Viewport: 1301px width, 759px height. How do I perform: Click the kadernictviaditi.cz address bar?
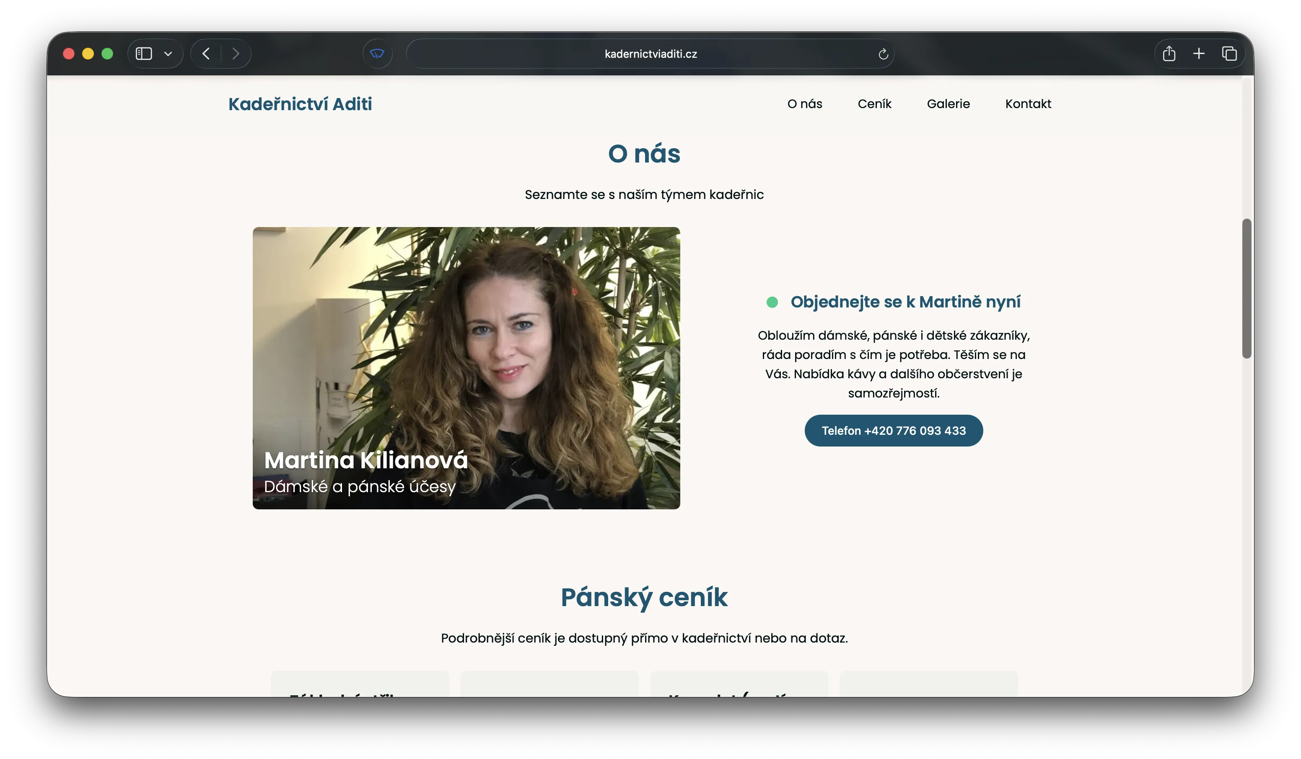[x=650, y=54]
